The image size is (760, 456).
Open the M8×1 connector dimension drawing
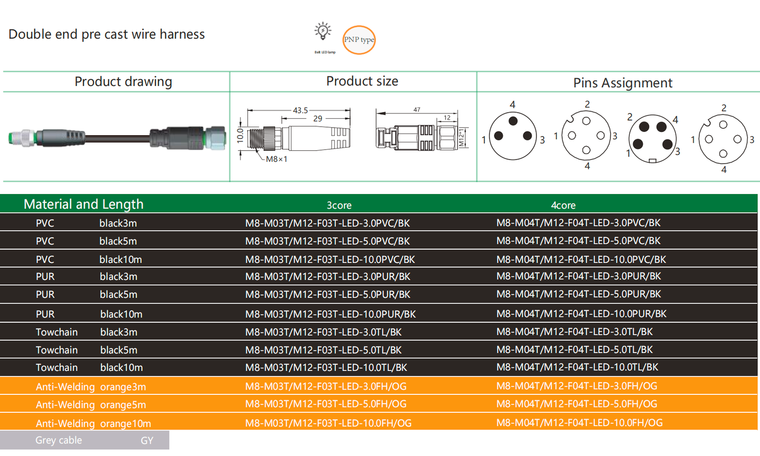coord(294,135)
